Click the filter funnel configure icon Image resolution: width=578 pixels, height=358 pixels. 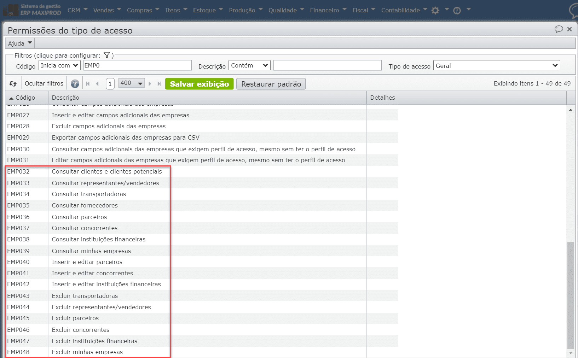pos(106,55)
